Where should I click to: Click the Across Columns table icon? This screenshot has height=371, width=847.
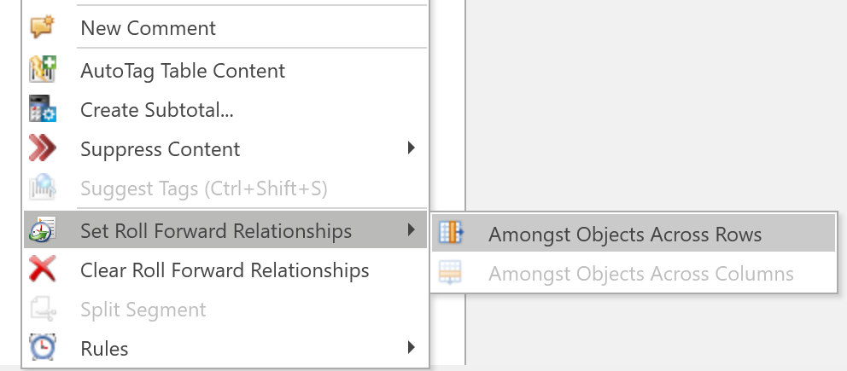coord(450,273)
